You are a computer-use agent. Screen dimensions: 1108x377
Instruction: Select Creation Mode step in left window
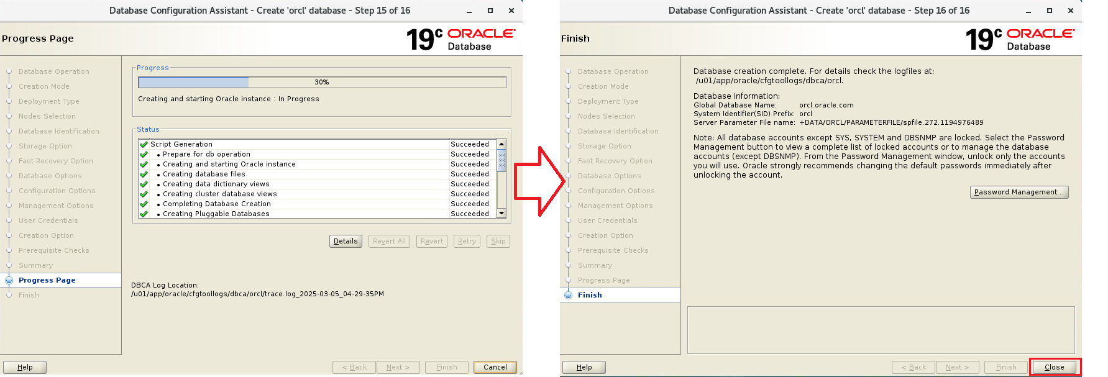click(44, 86)
